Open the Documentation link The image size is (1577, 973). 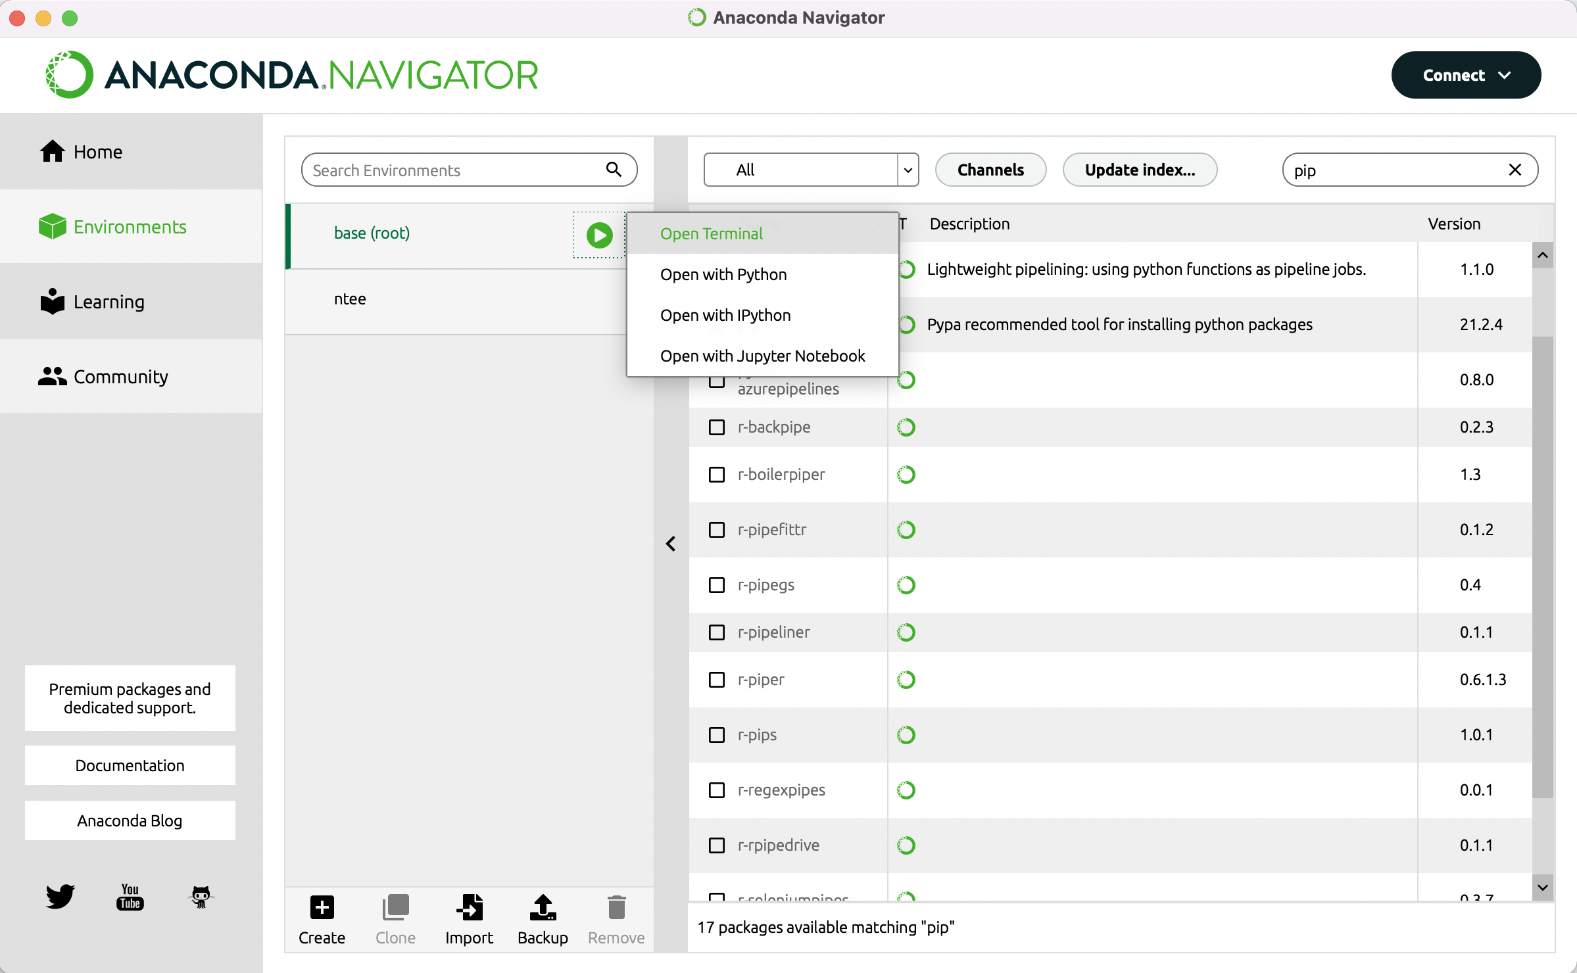pyautogui.click(x=130, y=765)
